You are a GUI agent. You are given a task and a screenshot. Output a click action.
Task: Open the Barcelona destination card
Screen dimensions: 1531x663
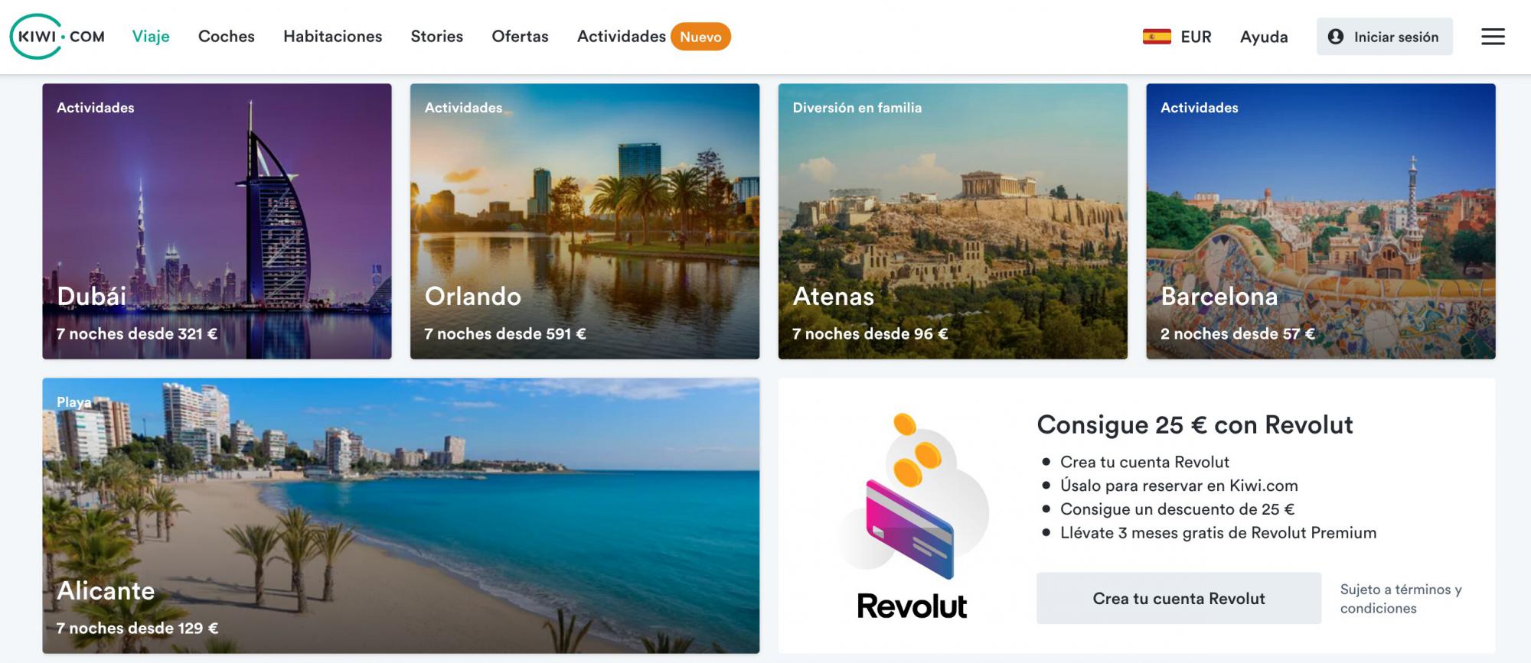pyautogui.click(x=1320, y=221)
